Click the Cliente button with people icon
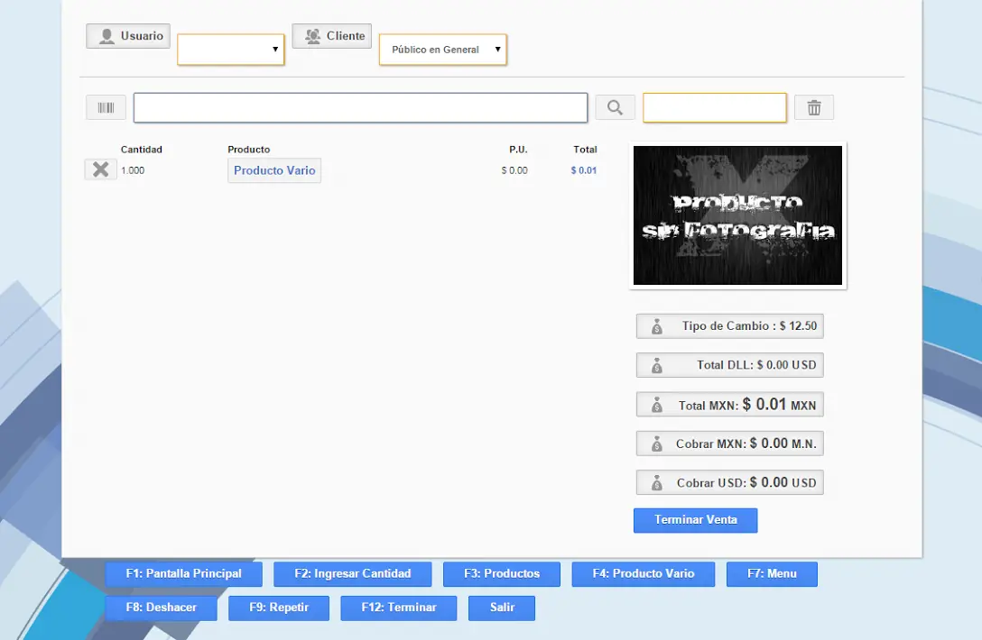This screenshot has height=640, width=982. (x=332, y=36)
